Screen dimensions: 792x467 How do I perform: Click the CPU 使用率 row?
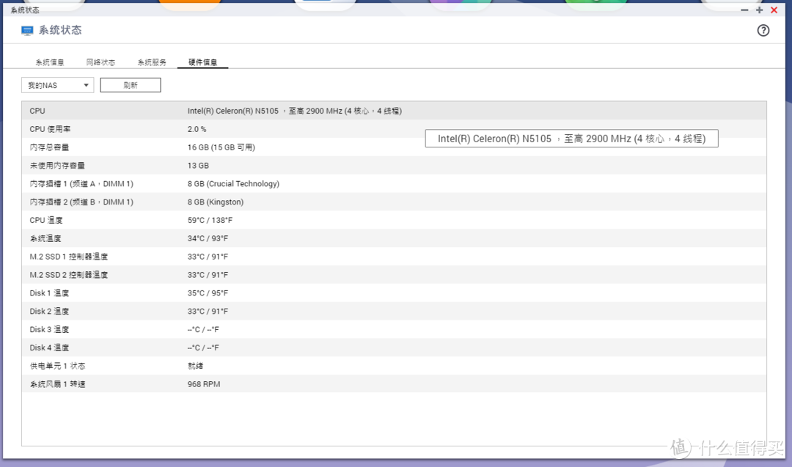(x=394, y=129)
